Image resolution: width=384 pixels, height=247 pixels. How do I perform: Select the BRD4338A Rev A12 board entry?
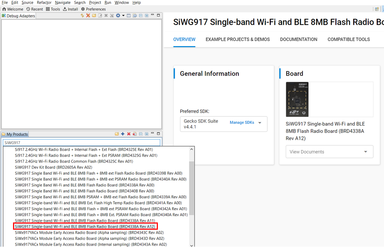click(85, 226)
